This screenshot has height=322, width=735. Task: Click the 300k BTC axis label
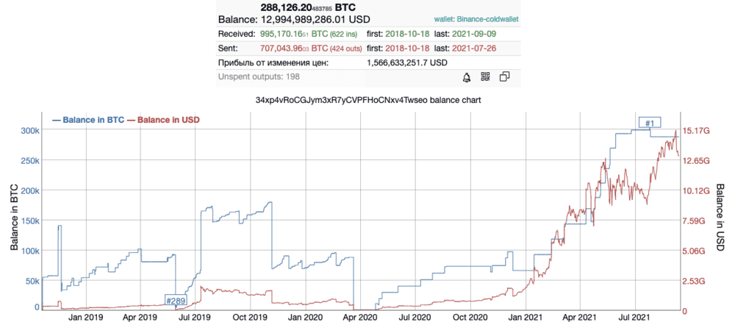tap(29, 130)
